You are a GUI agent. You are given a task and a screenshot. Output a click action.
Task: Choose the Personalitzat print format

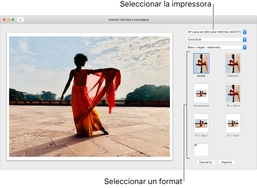pyautogui.click(x=201, y=93)
